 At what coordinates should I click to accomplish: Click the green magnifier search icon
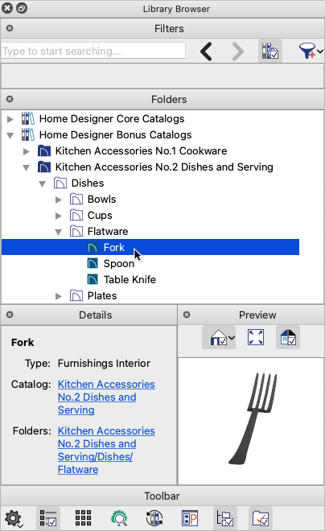coord(119,518)
